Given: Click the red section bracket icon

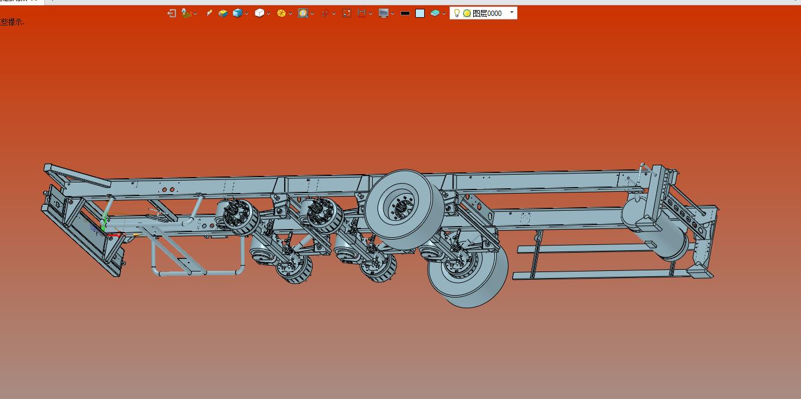Looking at the screenshot, I should click(362, 13).
